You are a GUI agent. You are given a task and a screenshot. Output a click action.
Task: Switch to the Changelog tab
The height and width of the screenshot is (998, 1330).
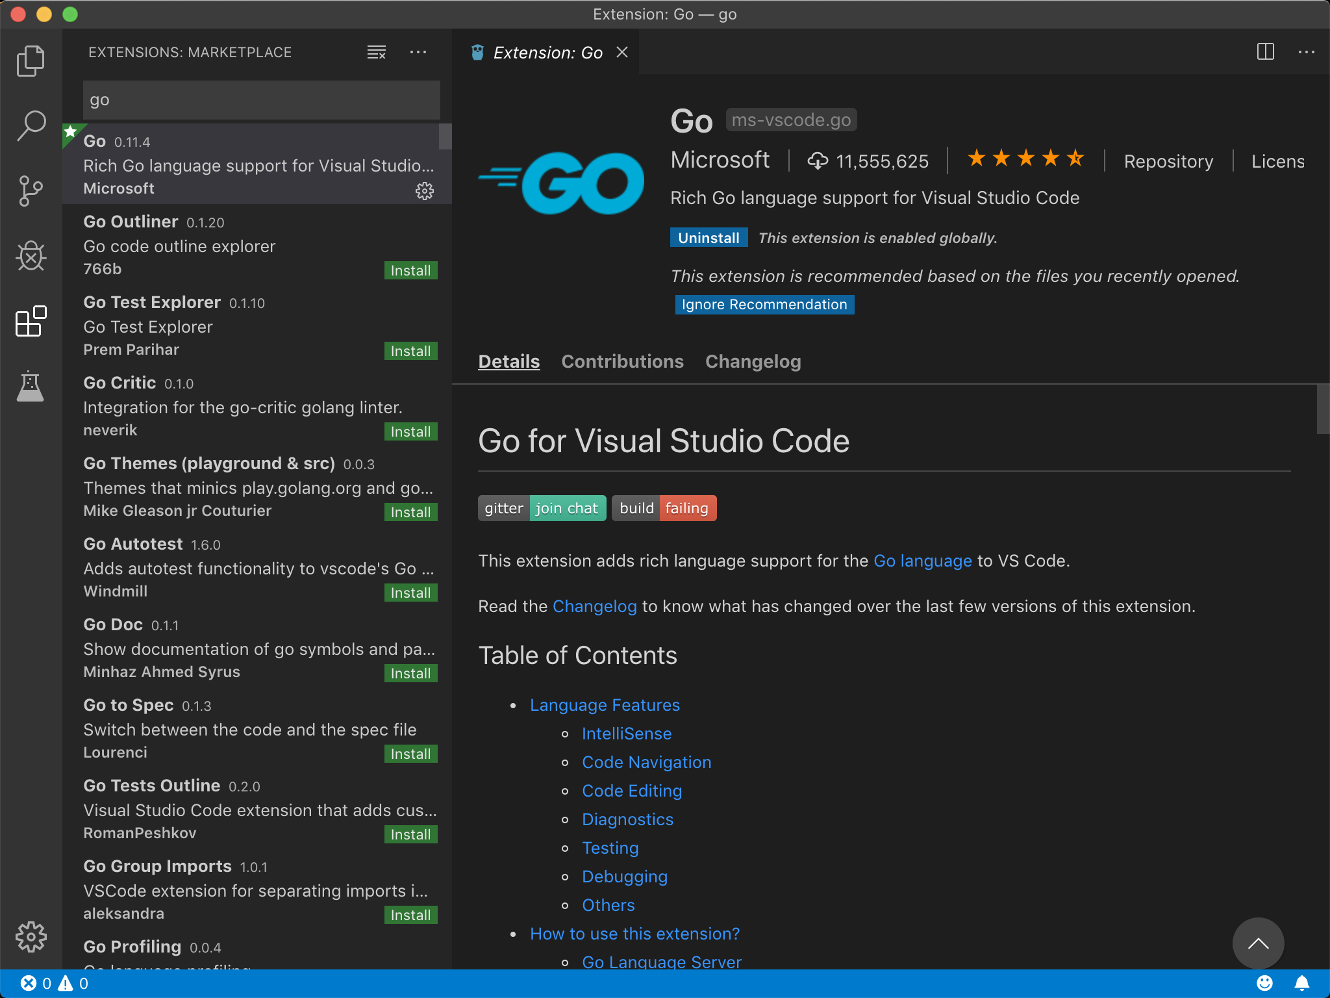click(753, 361)
